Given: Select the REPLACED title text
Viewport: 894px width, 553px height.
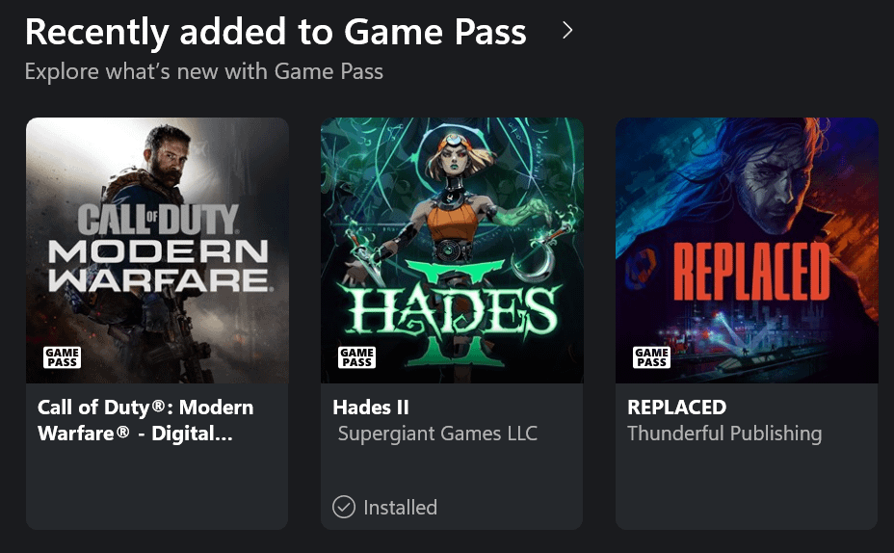Looking at the screenshot, I should (x=676, y=408).
